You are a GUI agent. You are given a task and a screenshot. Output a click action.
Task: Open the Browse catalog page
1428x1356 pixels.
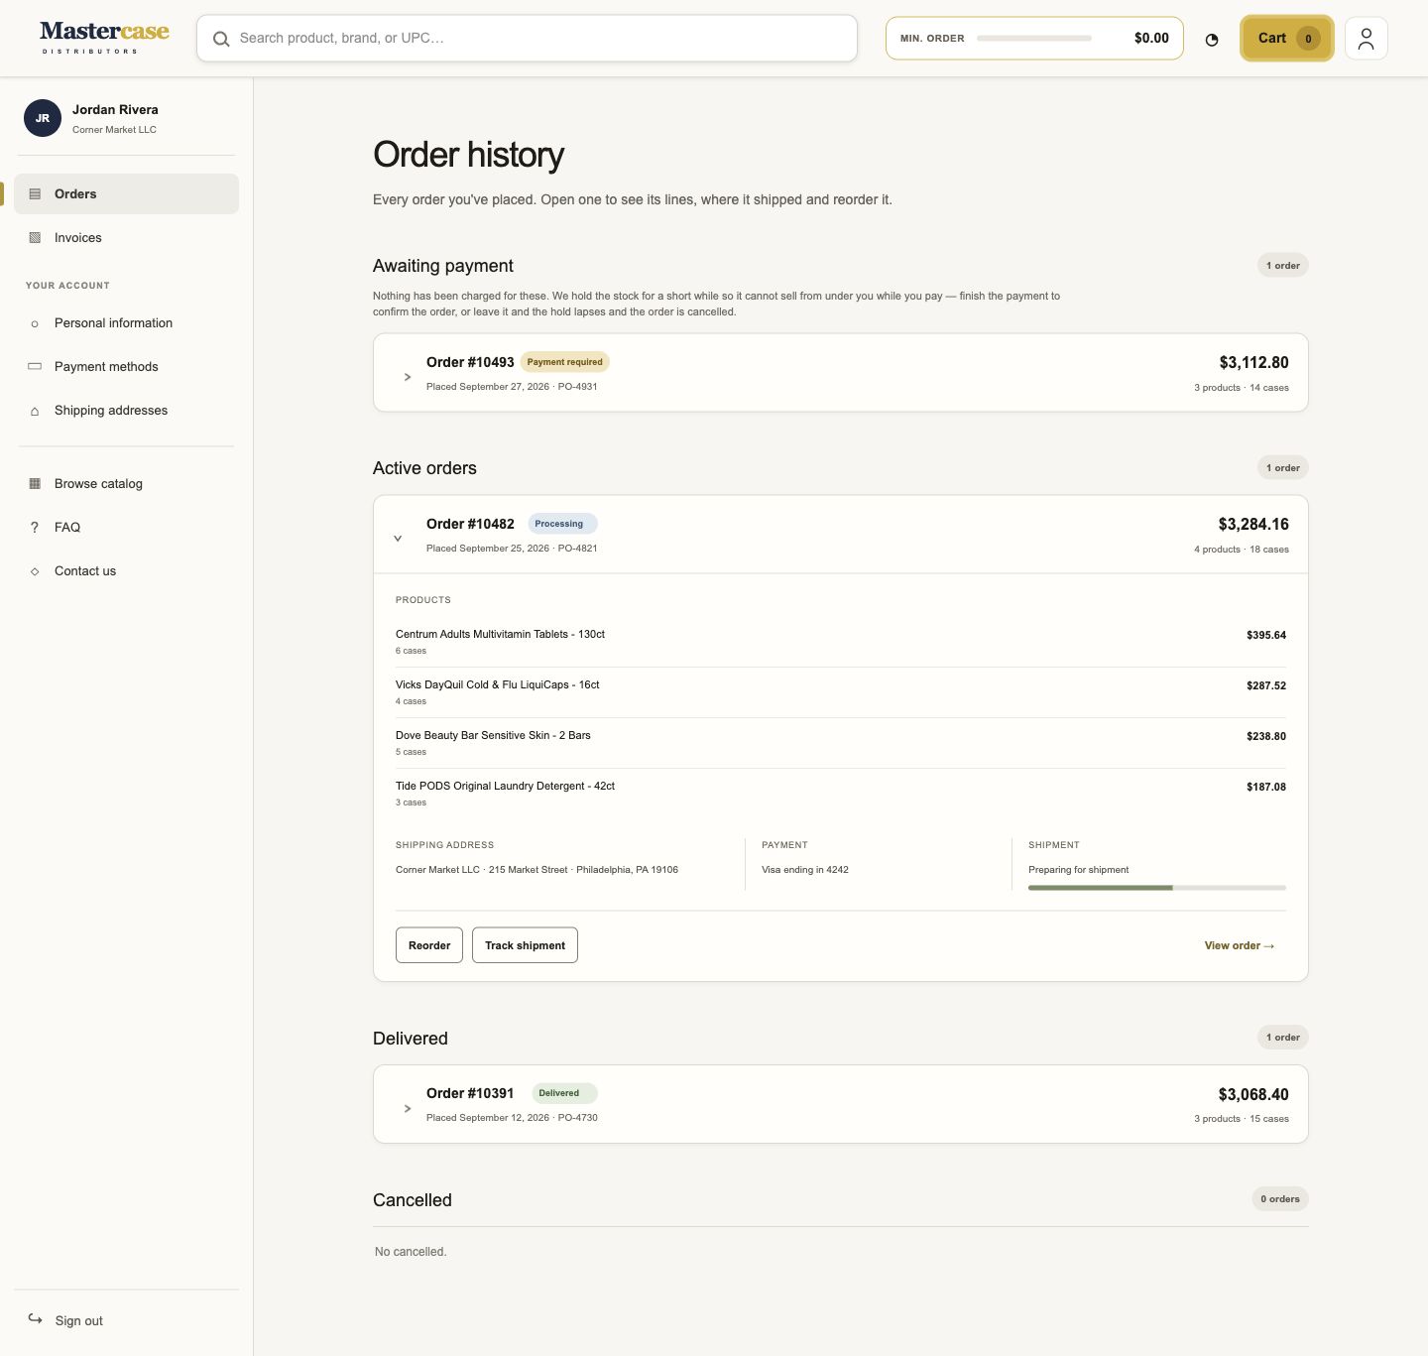[x=126, y=484]
